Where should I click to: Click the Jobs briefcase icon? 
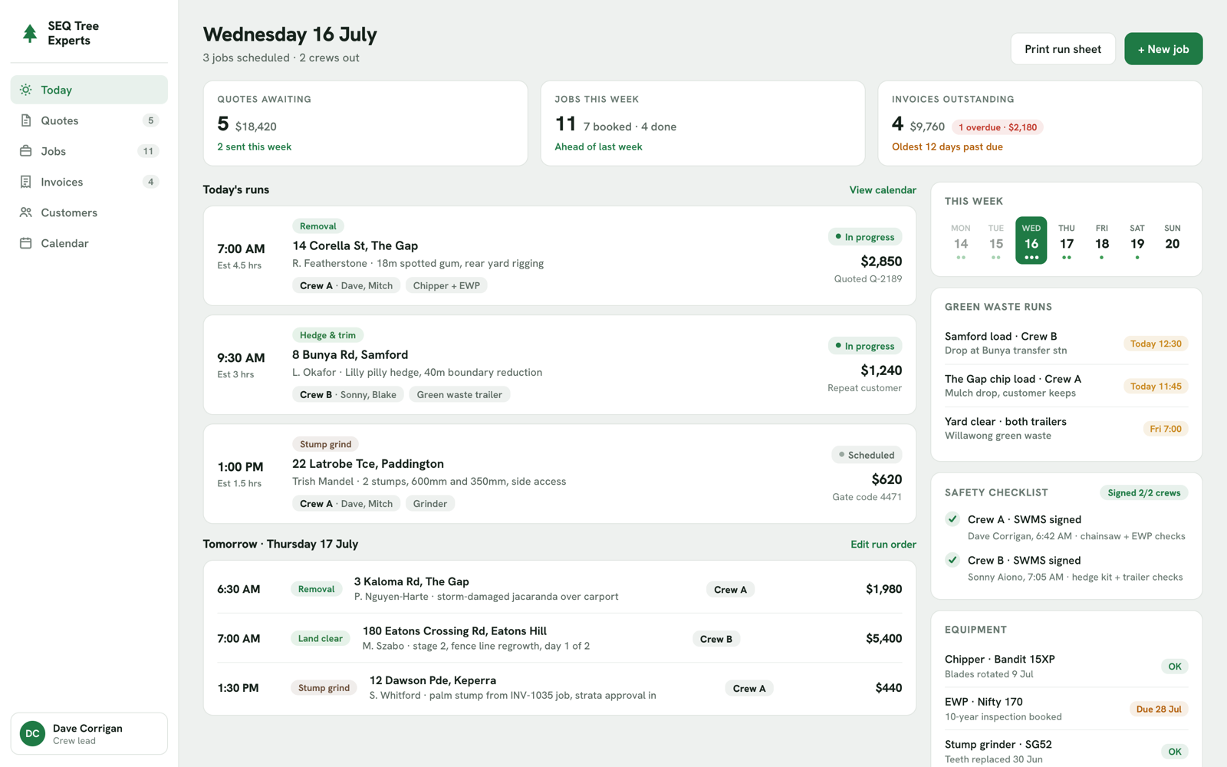click(x=26, y=151)
